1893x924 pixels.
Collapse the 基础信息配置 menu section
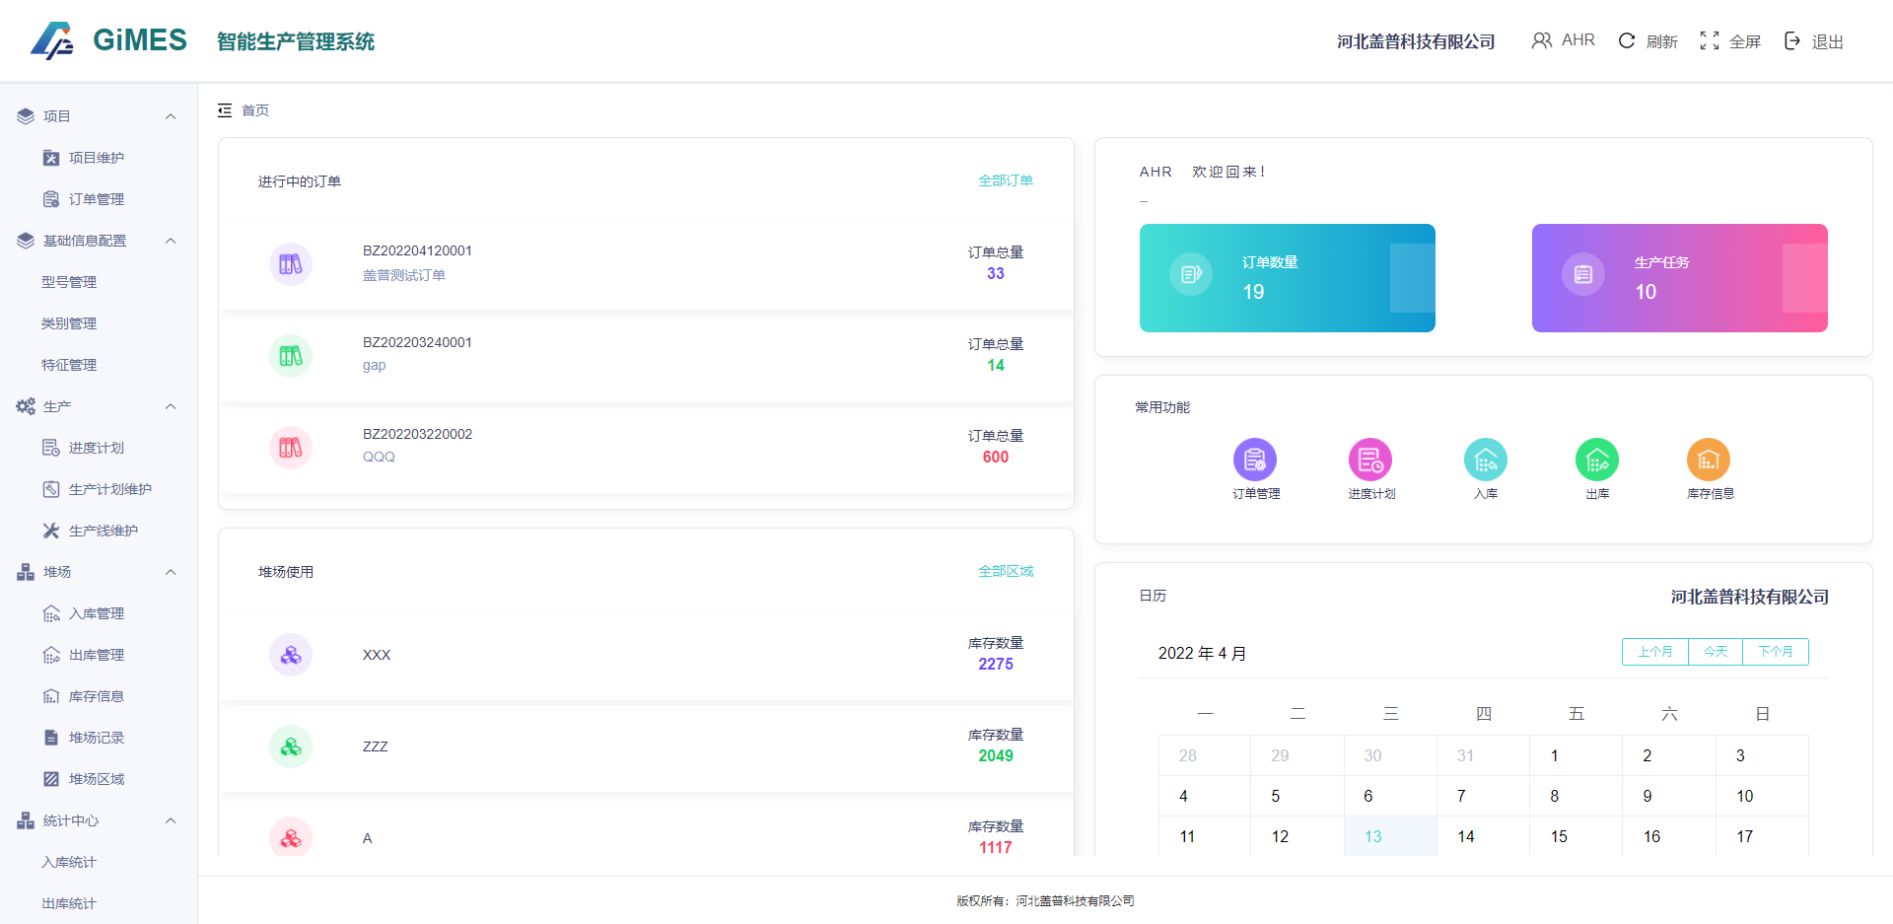pos(171,241)
